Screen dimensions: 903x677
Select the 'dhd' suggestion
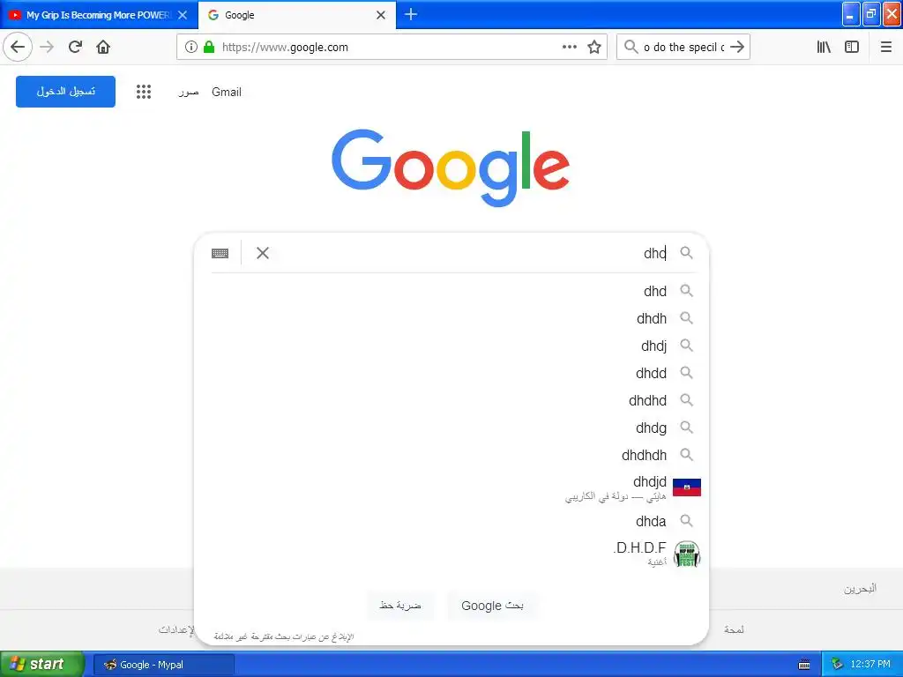coord(451,291)
